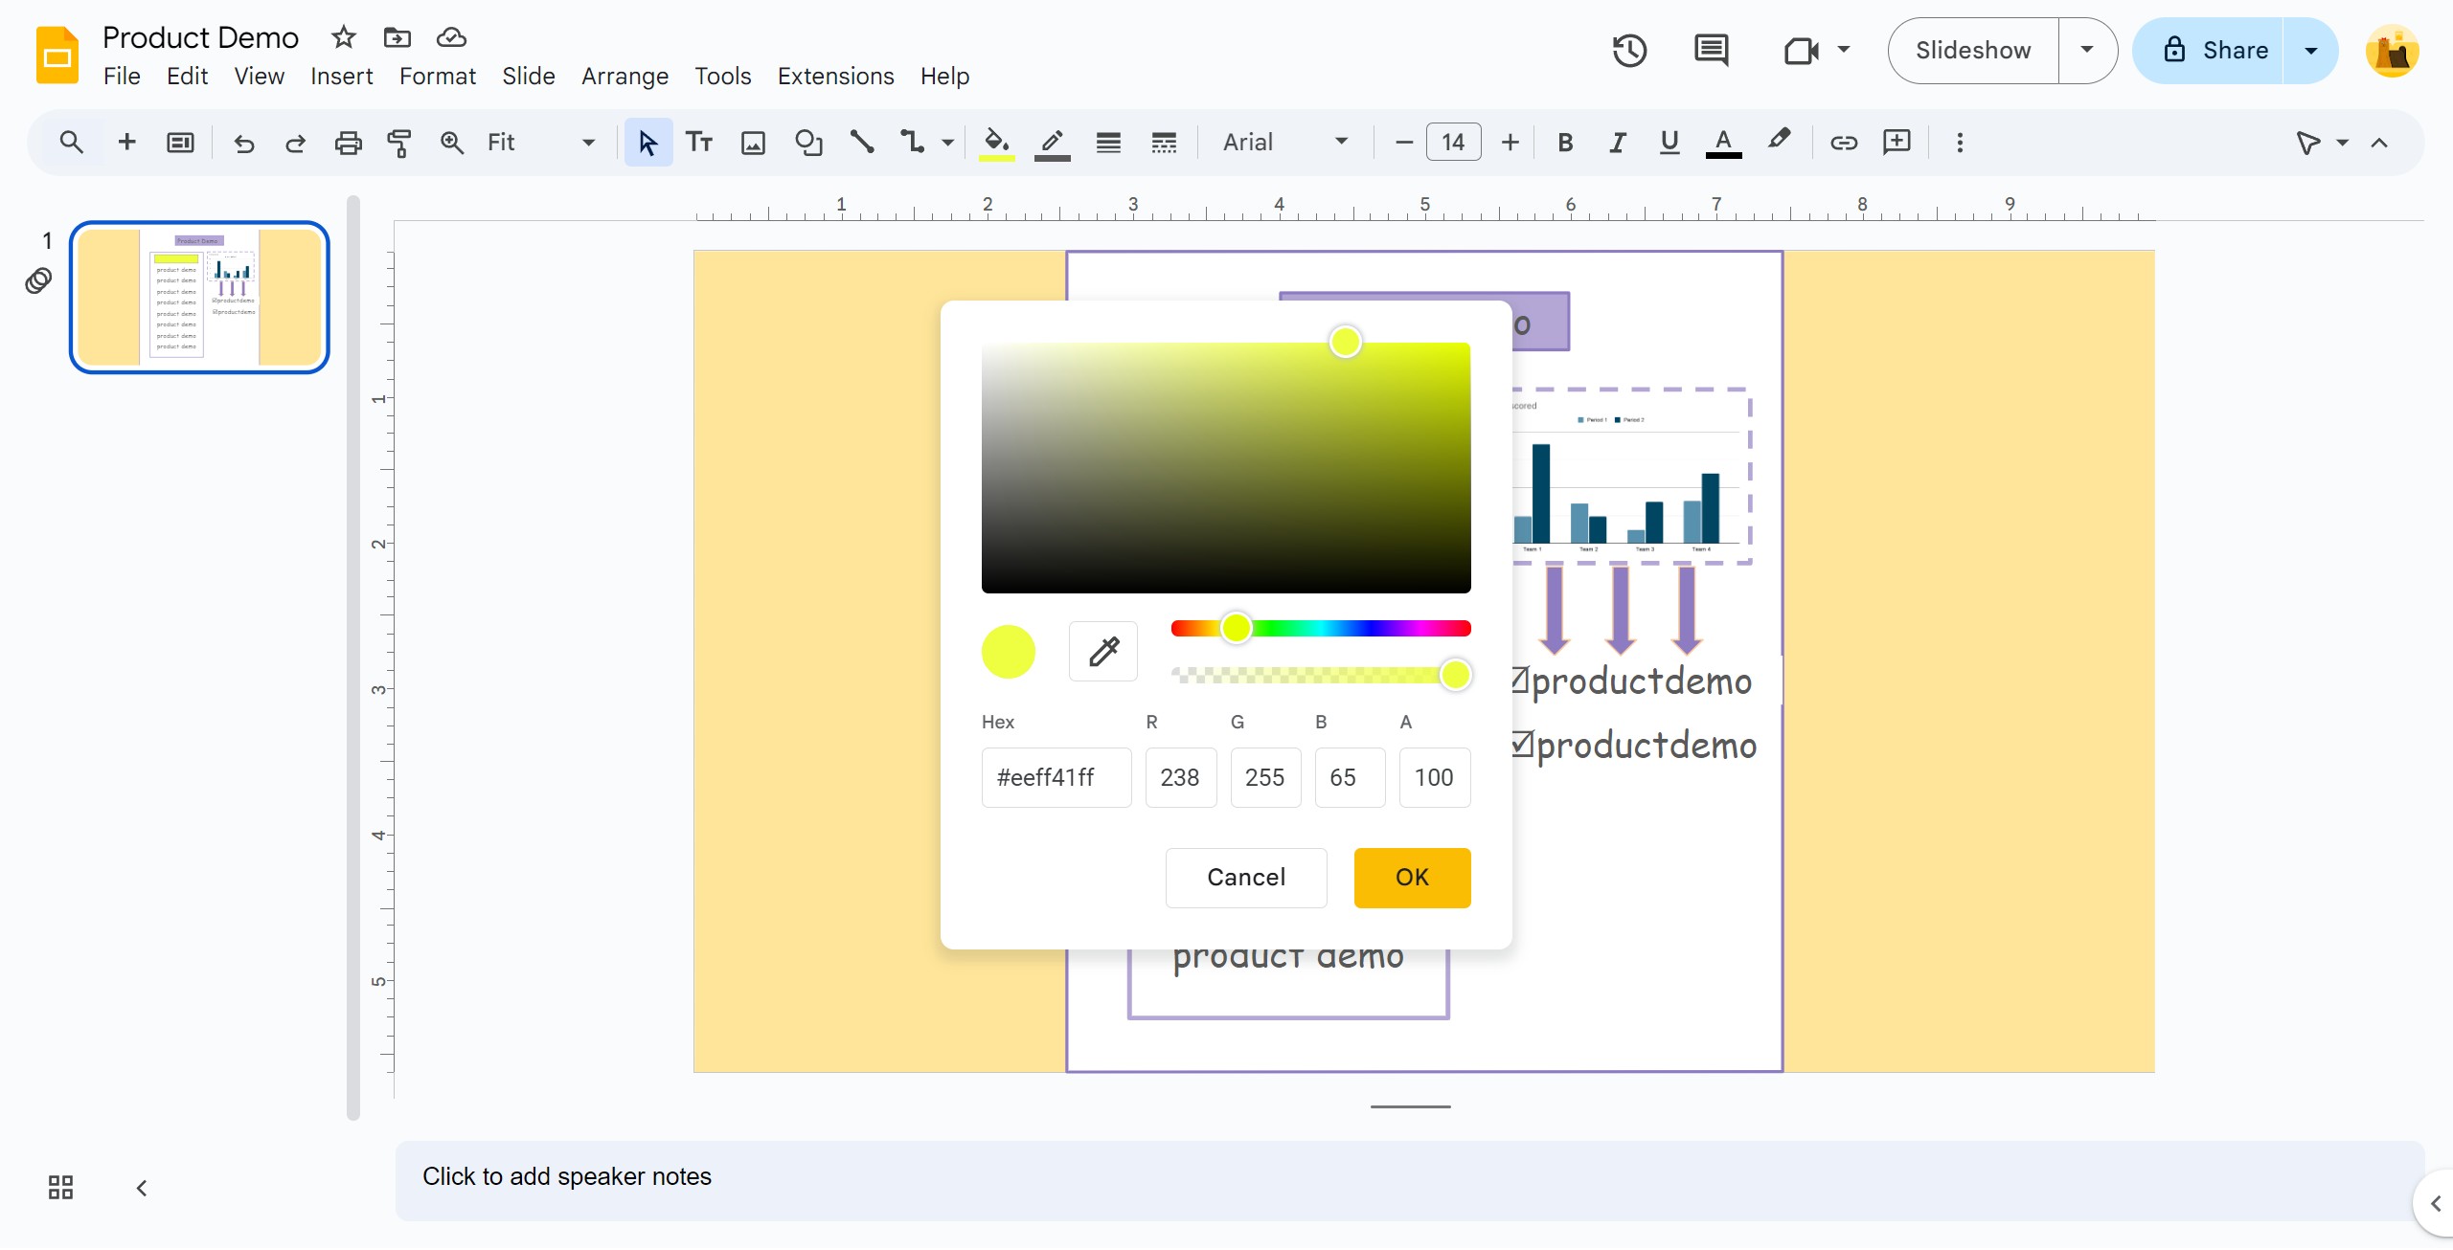Expand connector line type dropdown arrow
The width and height of the screenshot is (2453, 1250).
pos(947,143)
